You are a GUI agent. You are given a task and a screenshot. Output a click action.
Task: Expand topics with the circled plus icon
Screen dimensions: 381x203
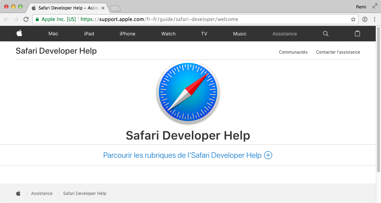point(268,155)
